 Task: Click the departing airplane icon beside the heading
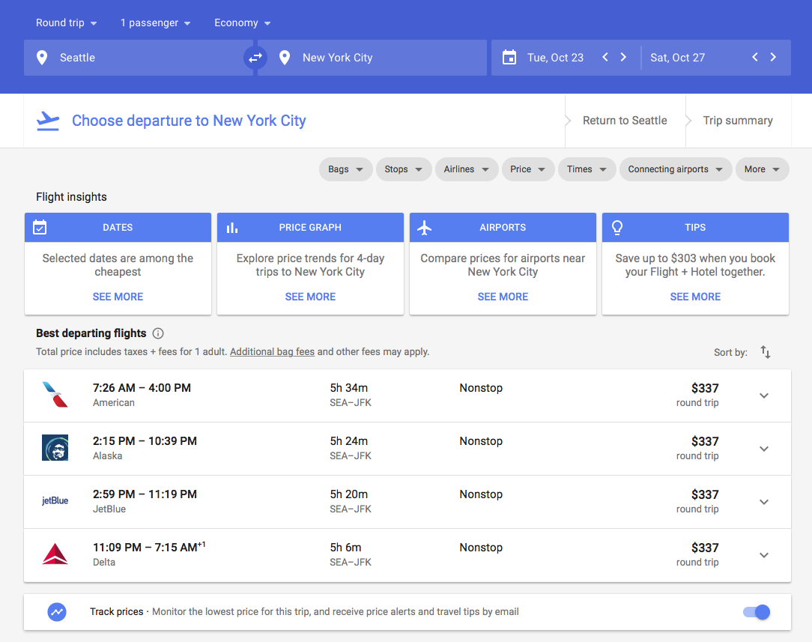click(x=48, y=121)
